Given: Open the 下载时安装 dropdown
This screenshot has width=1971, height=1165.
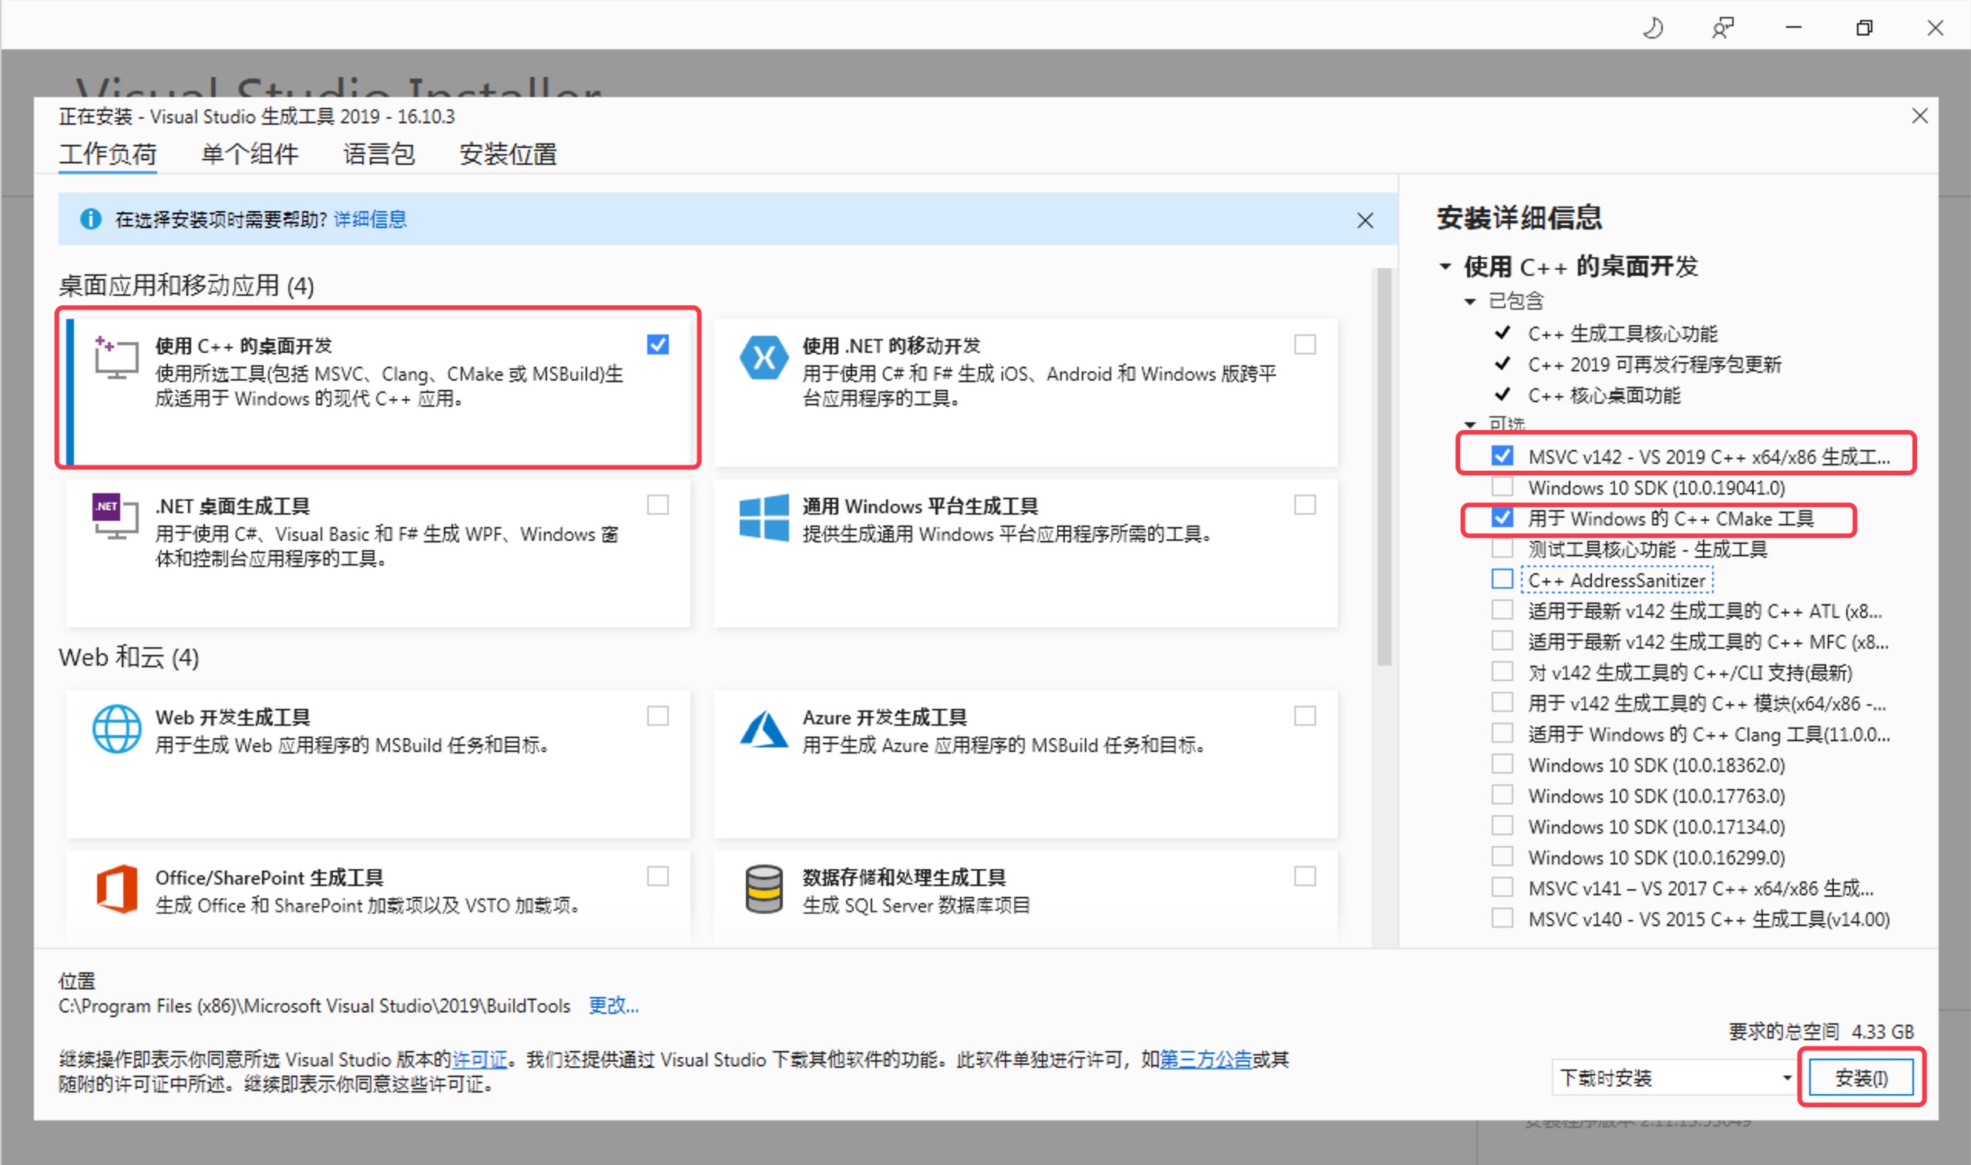Looking at the screenshot, I should tap(1673, 1078).
